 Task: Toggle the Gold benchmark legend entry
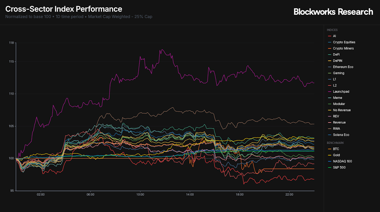[336, 155]
